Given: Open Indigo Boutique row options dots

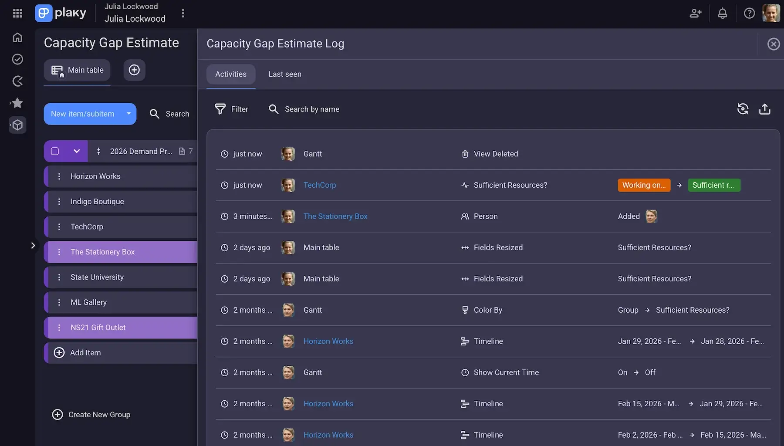Looking at the screenshot, I should pyautogui.click(x=59, y=202).
